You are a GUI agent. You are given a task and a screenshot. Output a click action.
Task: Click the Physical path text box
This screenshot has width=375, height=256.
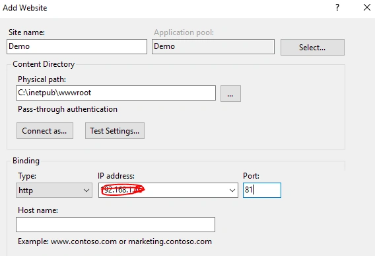coord(116,93)
